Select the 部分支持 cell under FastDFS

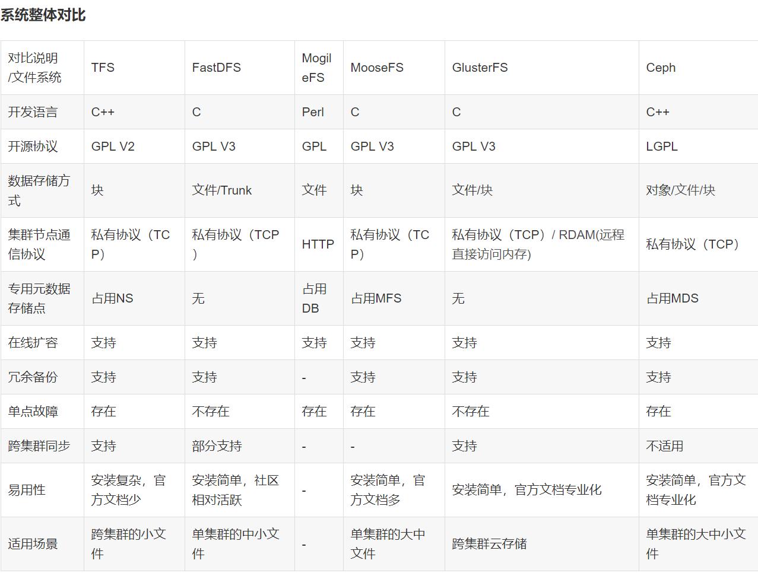click(x=217, y=445)
